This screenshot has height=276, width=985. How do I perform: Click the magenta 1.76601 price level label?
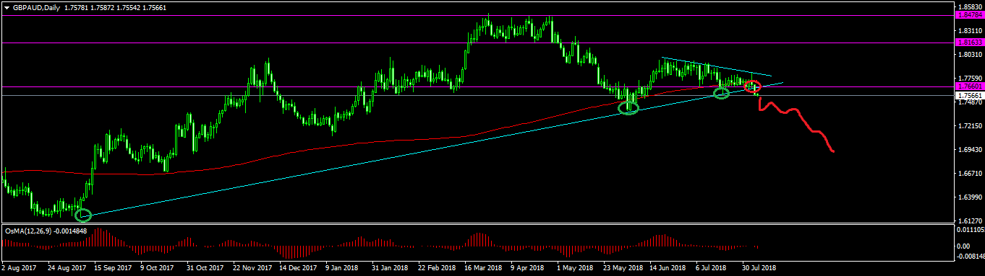969,86
